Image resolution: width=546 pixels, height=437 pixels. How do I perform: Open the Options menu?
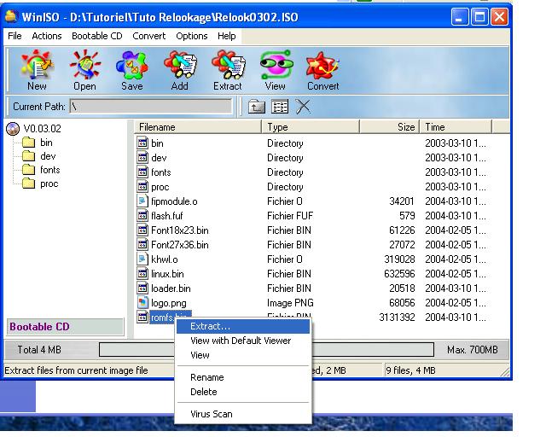(x=191, y=36)
